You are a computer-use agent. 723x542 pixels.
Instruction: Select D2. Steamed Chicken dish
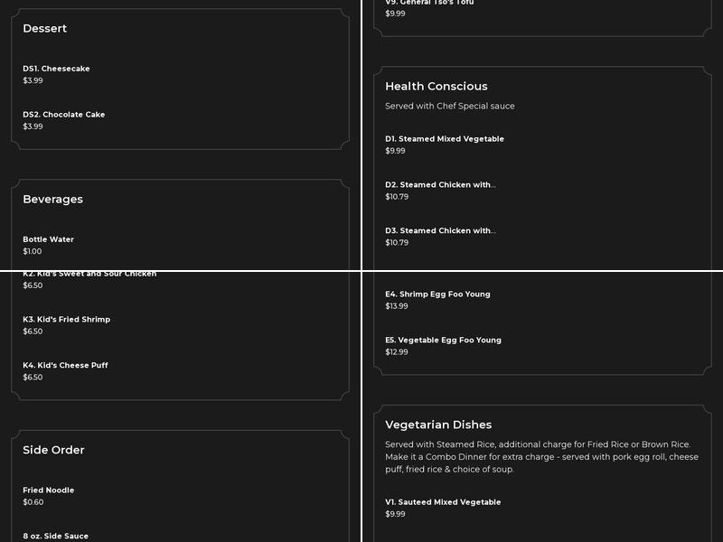[440, 185]
